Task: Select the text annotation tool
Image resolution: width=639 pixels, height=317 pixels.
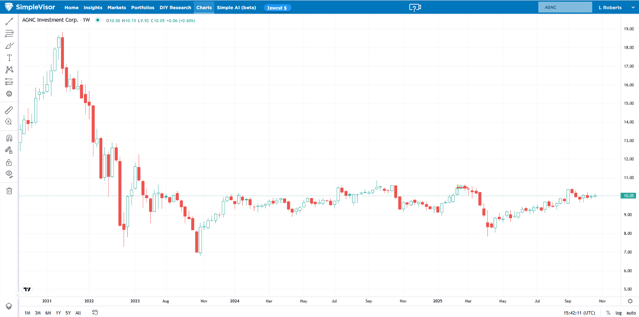Action: coord(9,58)
